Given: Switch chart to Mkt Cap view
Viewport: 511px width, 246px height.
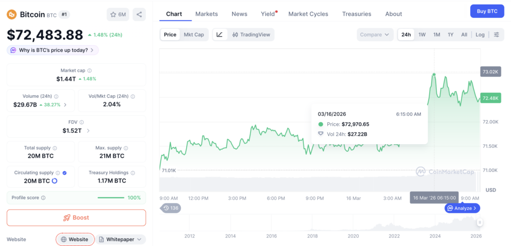Looking at the screenshot, I should (194, 34).
